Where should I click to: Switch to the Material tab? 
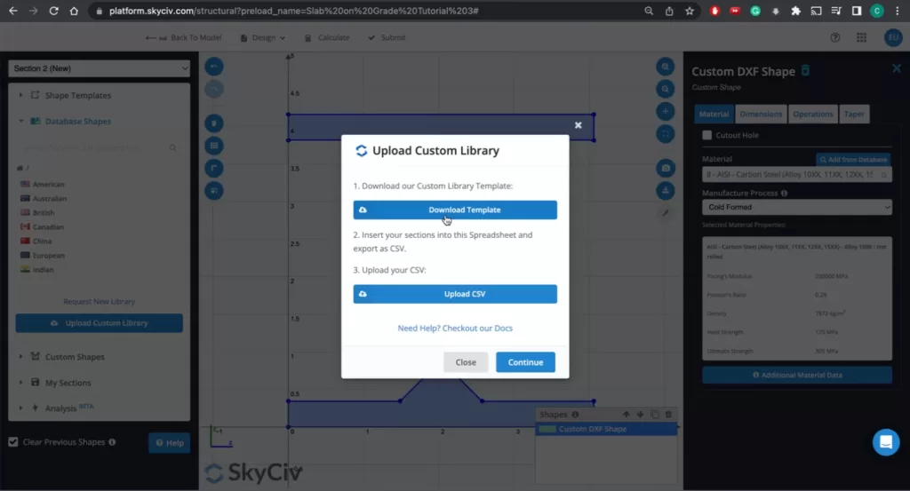714,115
